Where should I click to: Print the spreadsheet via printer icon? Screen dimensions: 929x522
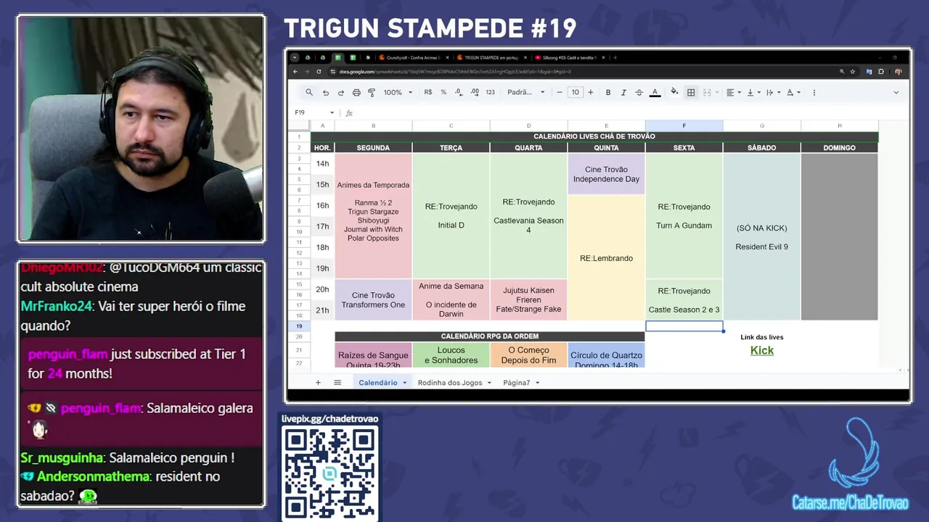tap(356, 92)
